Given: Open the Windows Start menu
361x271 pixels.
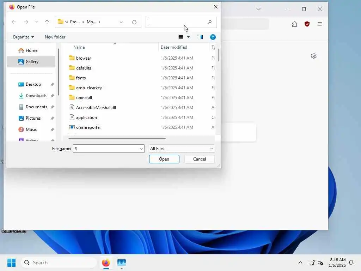Looking at the screenshot, I should [x=11, y=263].
